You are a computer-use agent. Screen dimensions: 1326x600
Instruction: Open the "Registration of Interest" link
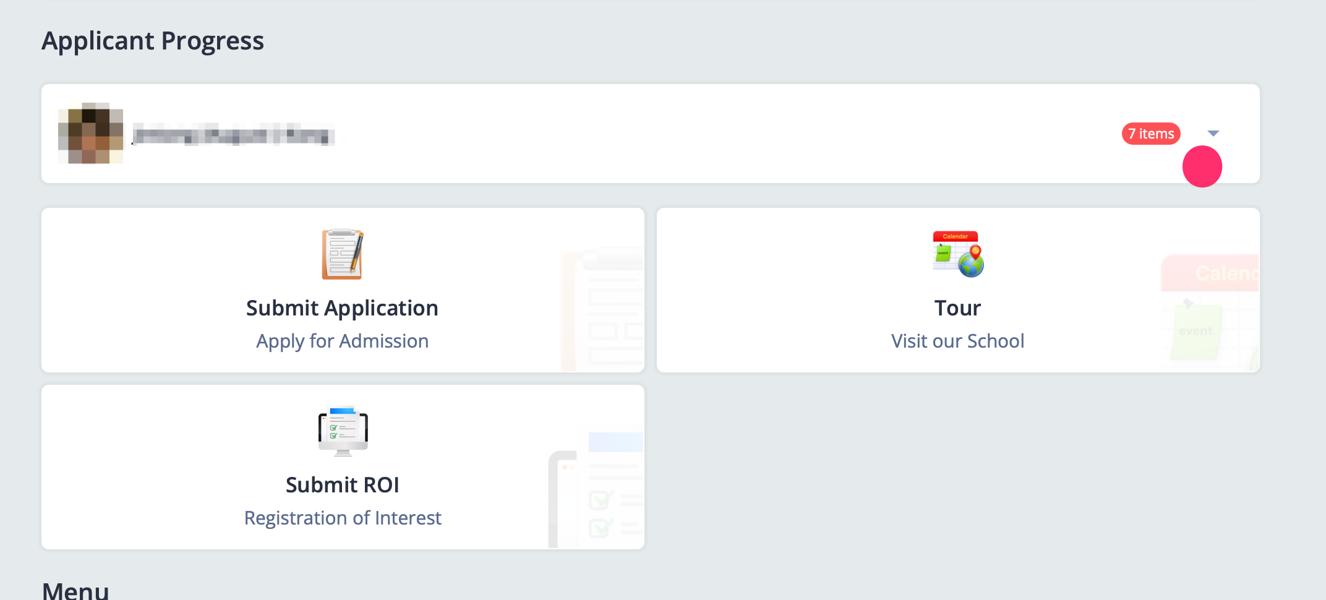coord(343,518)
